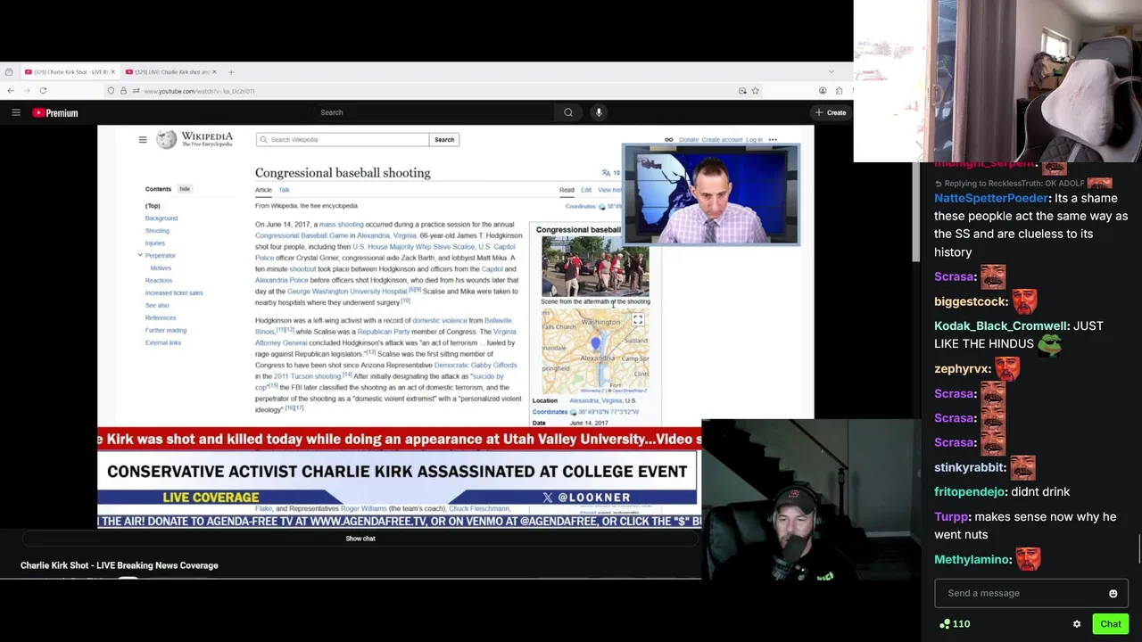The image size is (1142, 642).
Task: Jump to the Reactions contents entry
Action: [x=159, y=281]
